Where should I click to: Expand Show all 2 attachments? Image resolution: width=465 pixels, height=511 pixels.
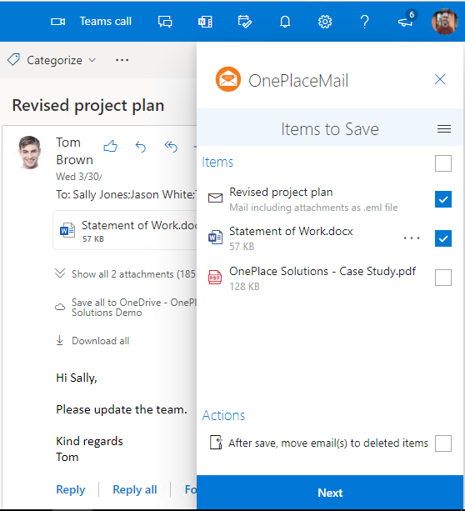click(126, 273)
